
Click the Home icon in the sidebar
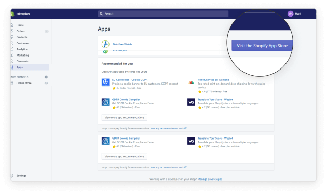(x=12, y=25)
